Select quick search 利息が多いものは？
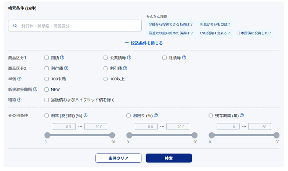288x171 pixels. point(215,24)
